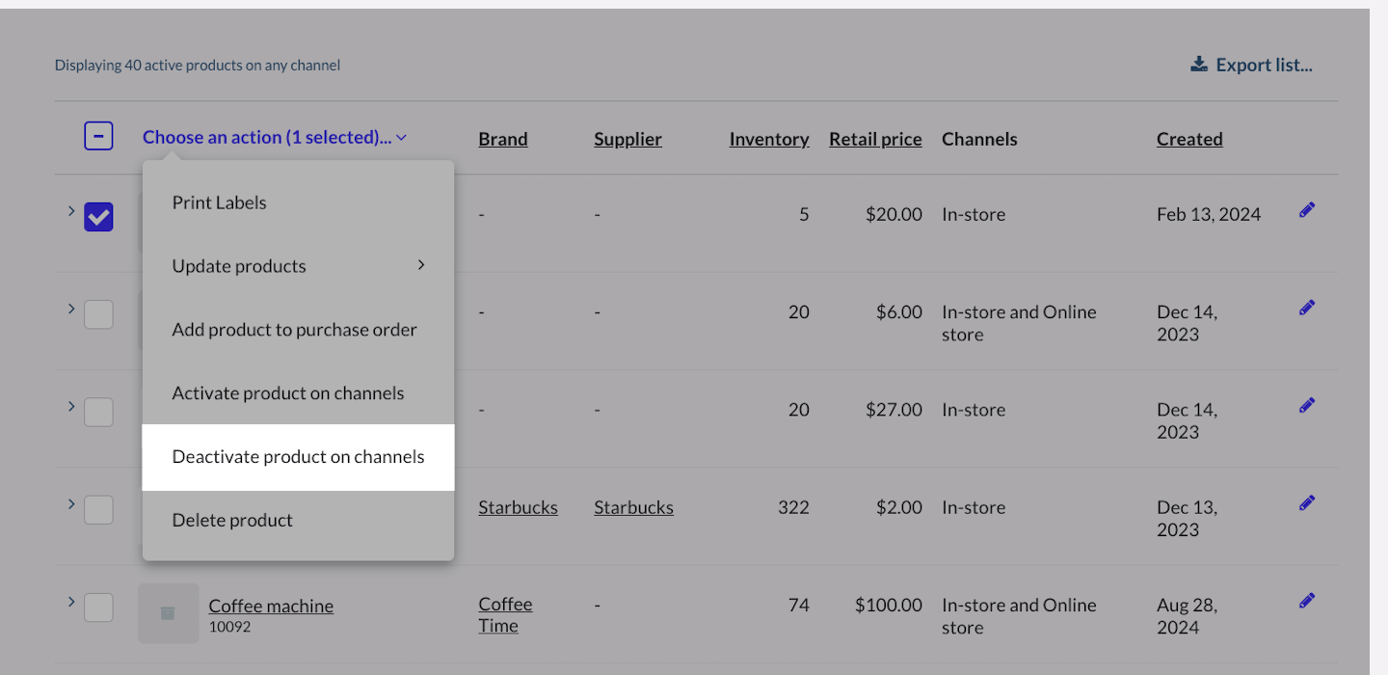The image size is (1388, 675).
Task: Edit the $27.00 product via its pencil icon
Action: [x=1307, y=405]
